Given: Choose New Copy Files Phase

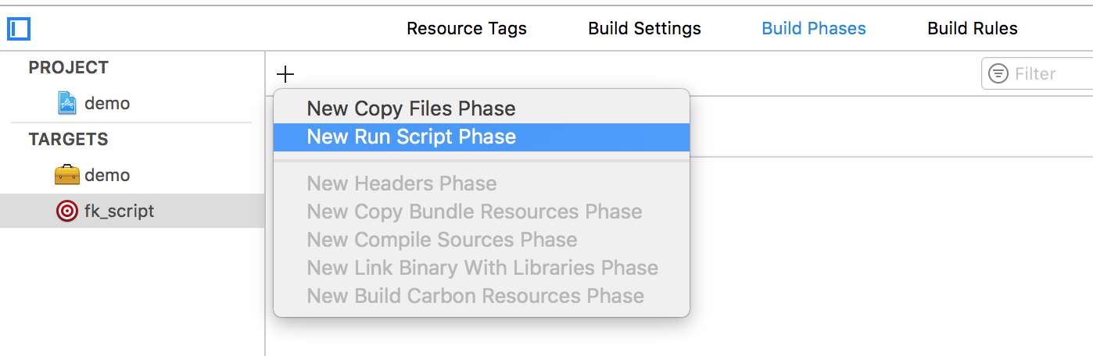Looking at the screenshot, I should [x=411, y=109].
